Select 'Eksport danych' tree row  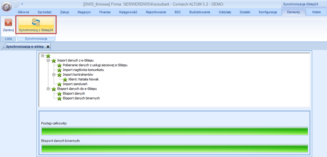tap(74, 93)
